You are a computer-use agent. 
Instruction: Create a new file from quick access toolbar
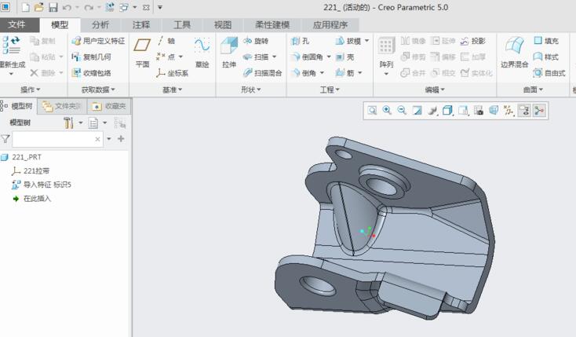26,7
